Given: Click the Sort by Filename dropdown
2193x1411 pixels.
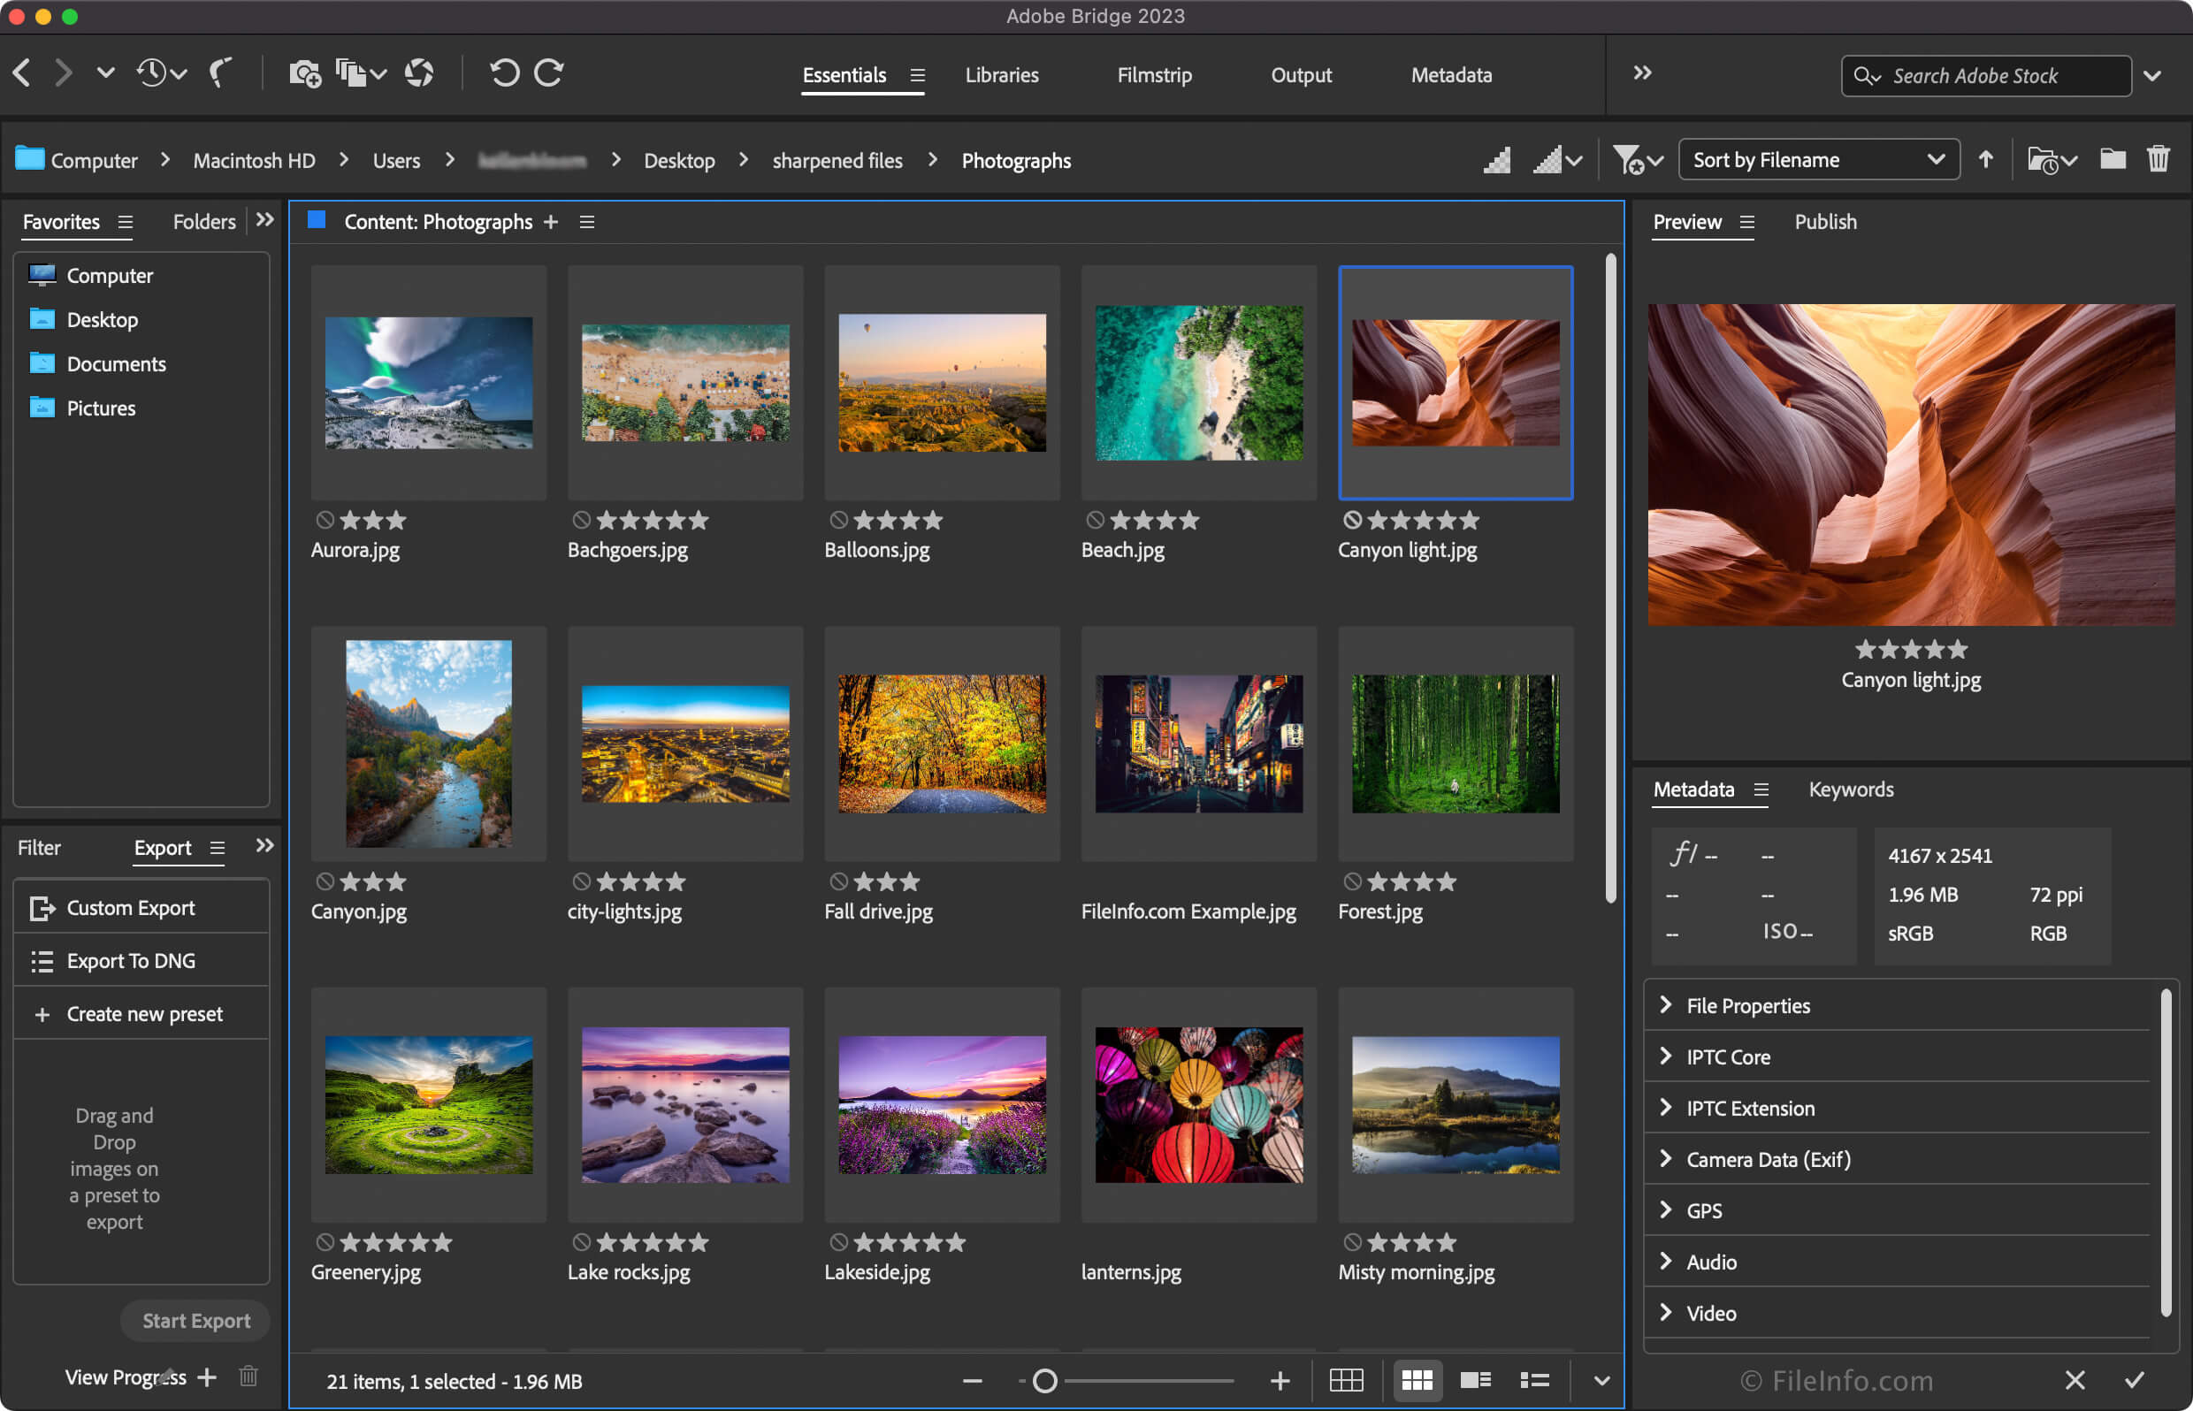Looking at the screenshot, I should [x=1819, y=160].
